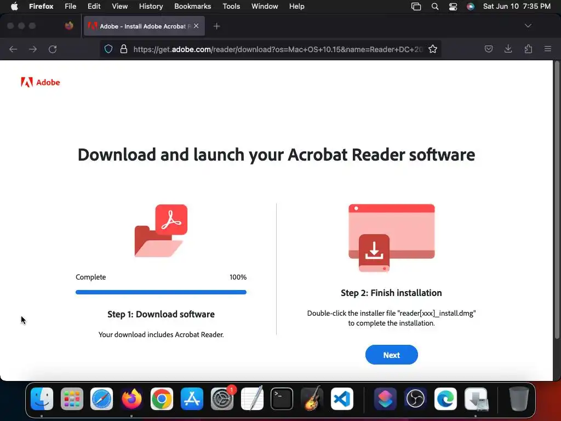Open the Edit menu
This screenshot has height=421, width=561.
[x=94, y=7]
